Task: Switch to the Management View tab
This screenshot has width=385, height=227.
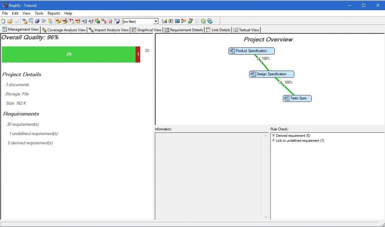Action: point(21,29)
